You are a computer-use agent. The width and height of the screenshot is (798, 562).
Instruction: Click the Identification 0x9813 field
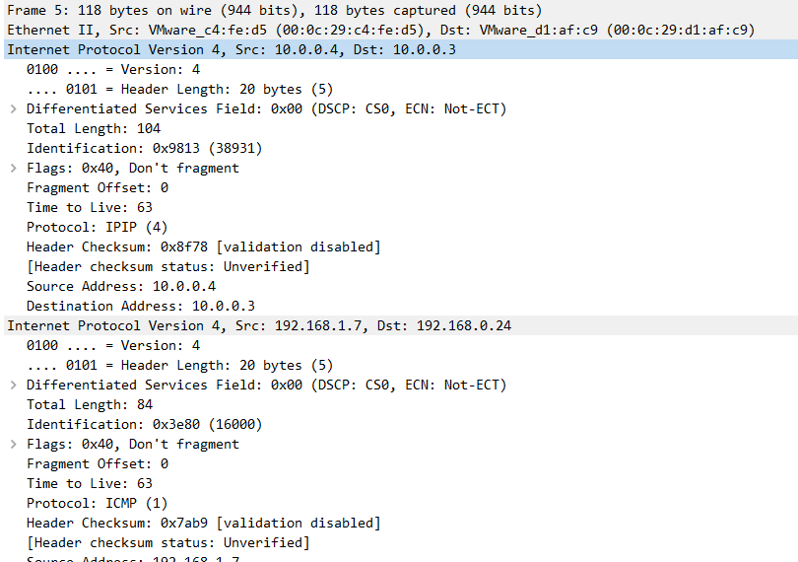[145, 148]
